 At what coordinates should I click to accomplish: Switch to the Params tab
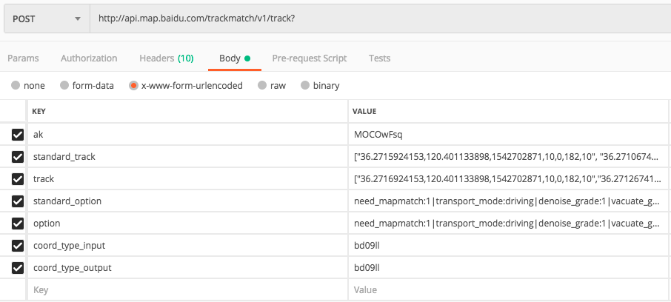pos(23,58)
